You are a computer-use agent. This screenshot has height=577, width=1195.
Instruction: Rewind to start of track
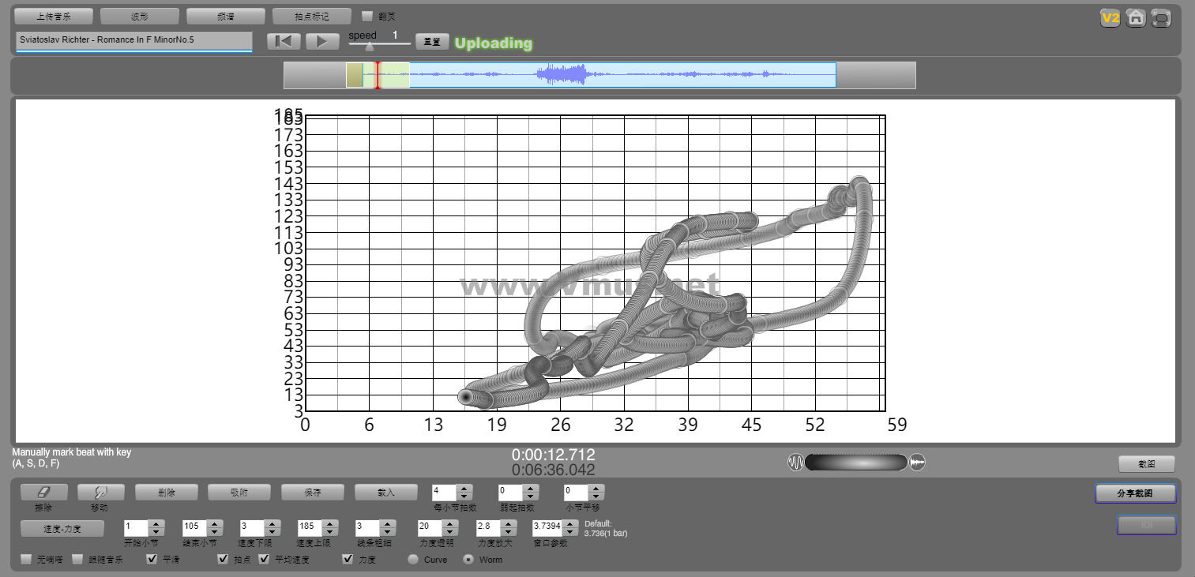point(284,42)
